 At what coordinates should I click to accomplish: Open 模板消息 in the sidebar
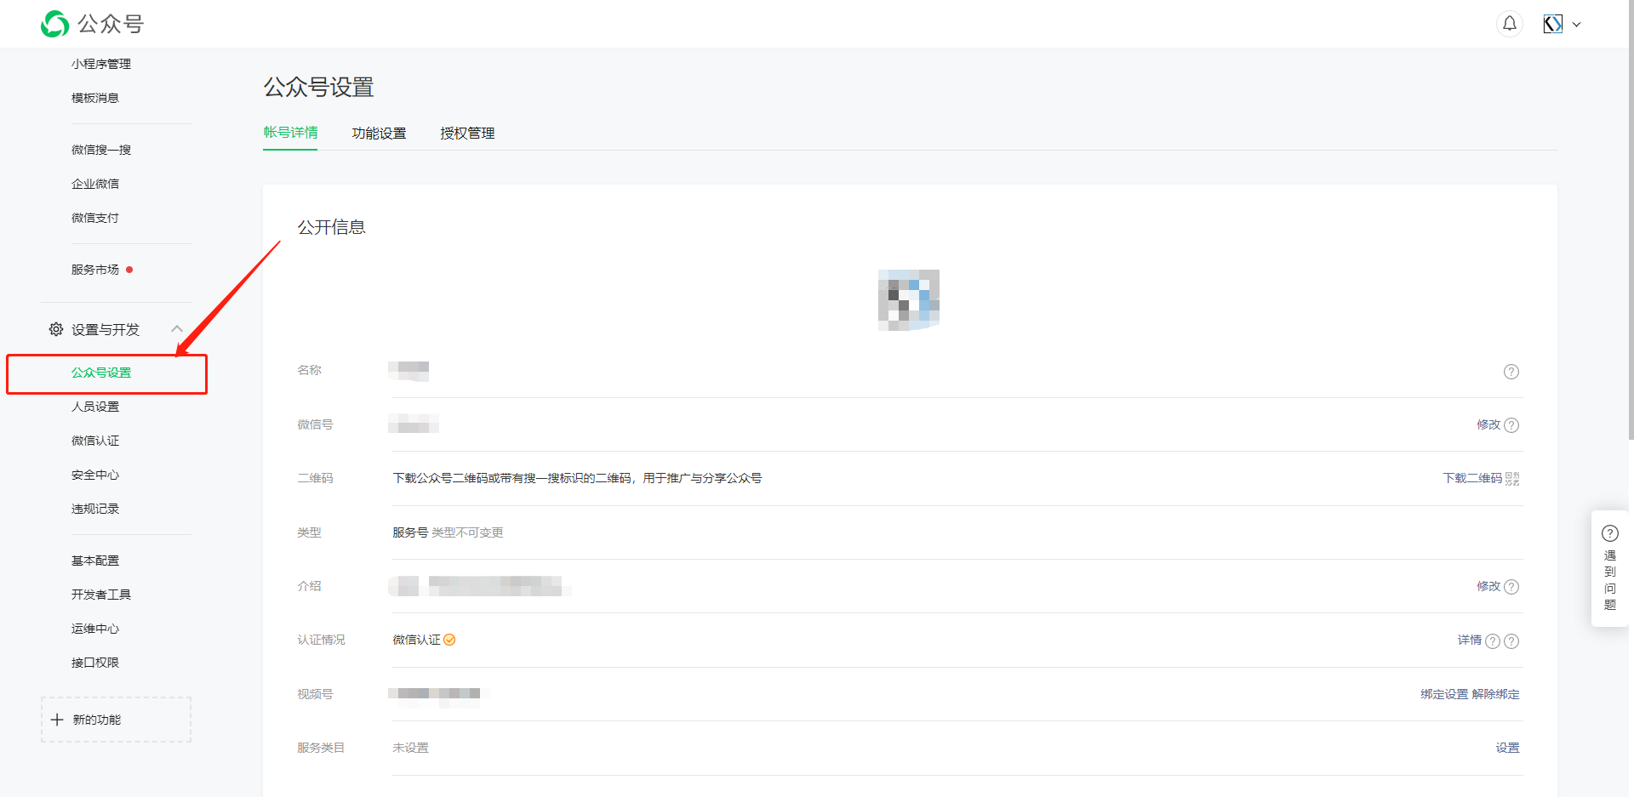95,98
